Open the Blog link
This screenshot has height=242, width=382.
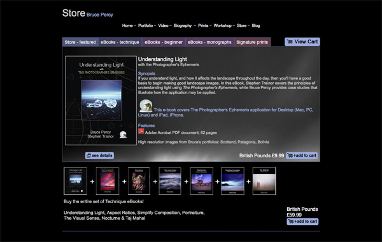(256, 25)
